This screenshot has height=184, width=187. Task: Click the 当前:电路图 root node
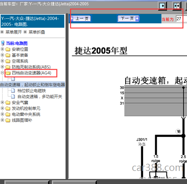[x=17, y=43]
